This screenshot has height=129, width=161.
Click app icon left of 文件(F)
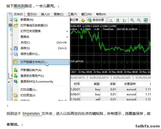10,14
